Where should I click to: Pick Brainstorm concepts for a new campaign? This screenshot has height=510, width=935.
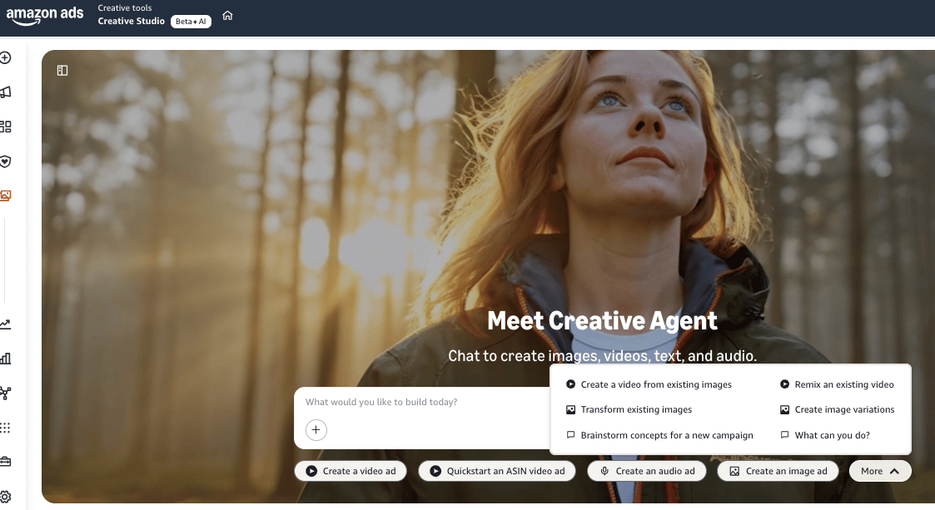click(x=666, y=435)
